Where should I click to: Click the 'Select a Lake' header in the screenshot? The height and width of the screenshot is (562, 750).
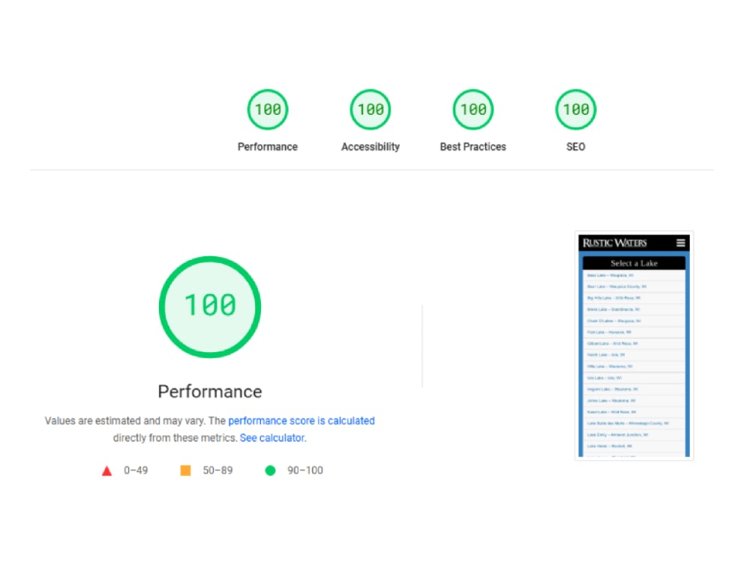[x=634, y=263]
